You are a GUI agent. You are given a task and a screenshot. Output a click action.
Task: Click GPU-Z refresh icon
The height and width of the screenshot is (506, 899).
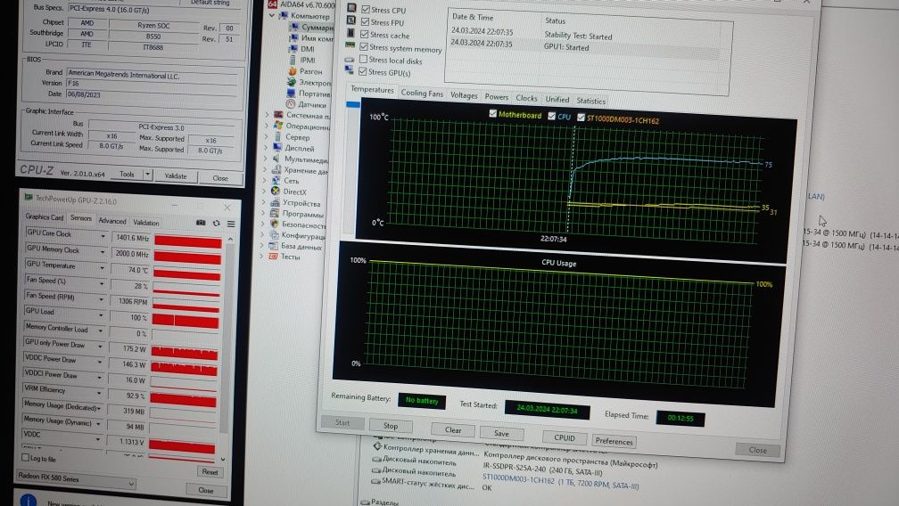(x=216, y=224)
